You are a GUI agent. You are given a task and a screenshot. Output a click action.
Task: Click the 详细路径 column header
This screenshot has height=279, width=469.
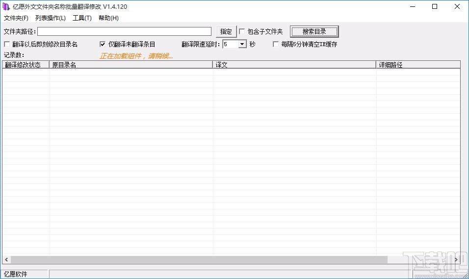(x=418, y=65)
